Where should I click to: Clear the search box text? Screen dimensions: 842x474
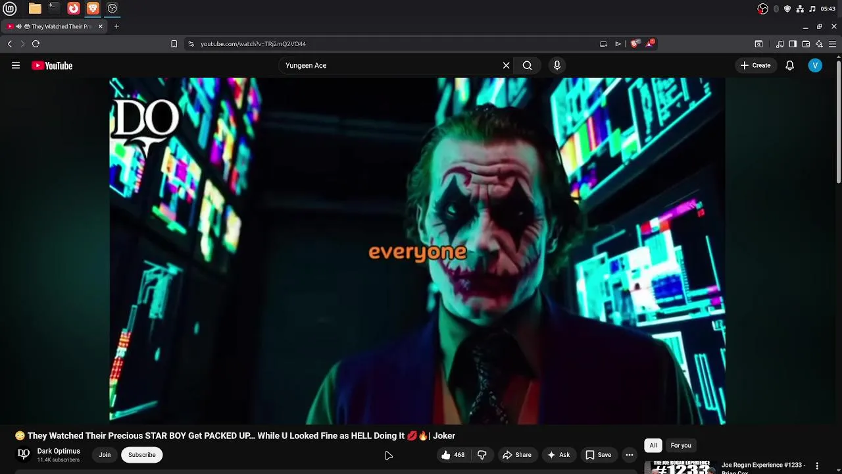point(506,65)
